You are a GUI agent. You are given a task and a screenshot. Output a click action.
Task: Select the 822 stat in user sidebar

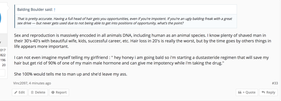pos(3,55)
